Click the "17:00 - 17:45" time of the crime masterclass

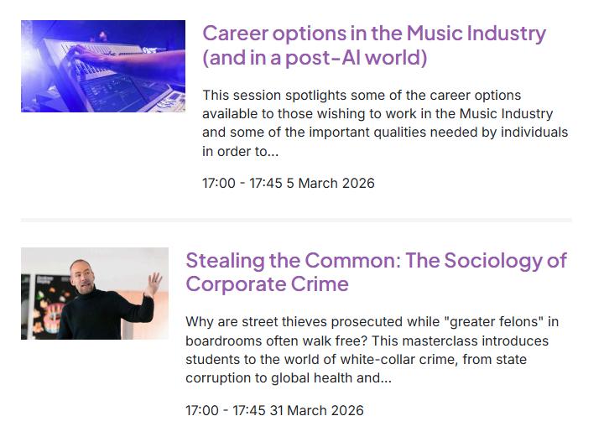(x=225, y=410)
